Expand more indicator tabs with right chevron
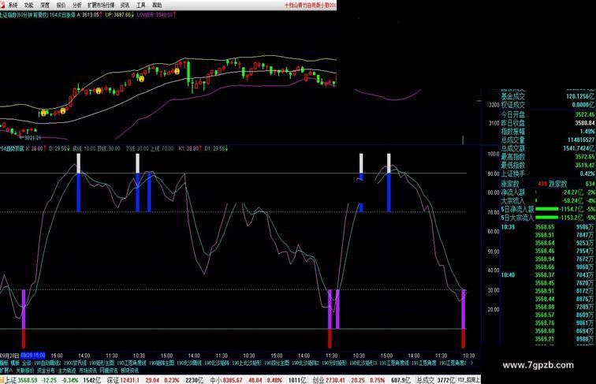 472,363
